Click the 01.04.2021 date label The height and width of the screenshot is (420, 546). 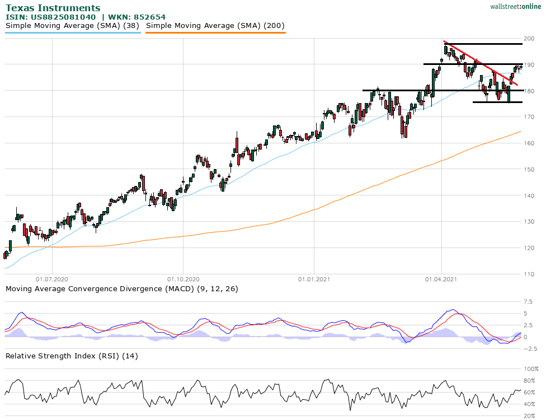pos(442,278)
